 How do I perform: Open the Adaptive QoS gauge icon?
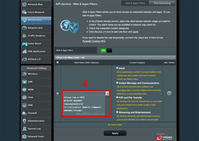click(x=24, y=28)
